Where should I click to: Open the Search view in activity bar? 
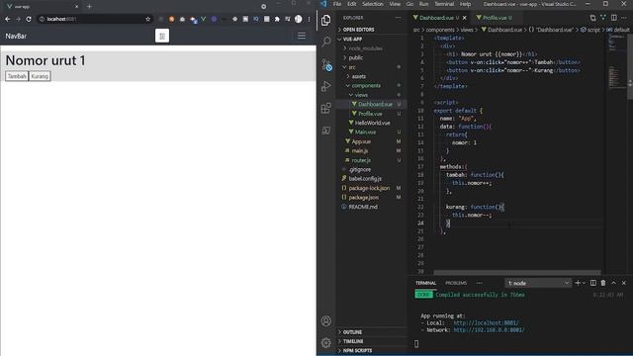pyautogui.click(x=326, y=42)
